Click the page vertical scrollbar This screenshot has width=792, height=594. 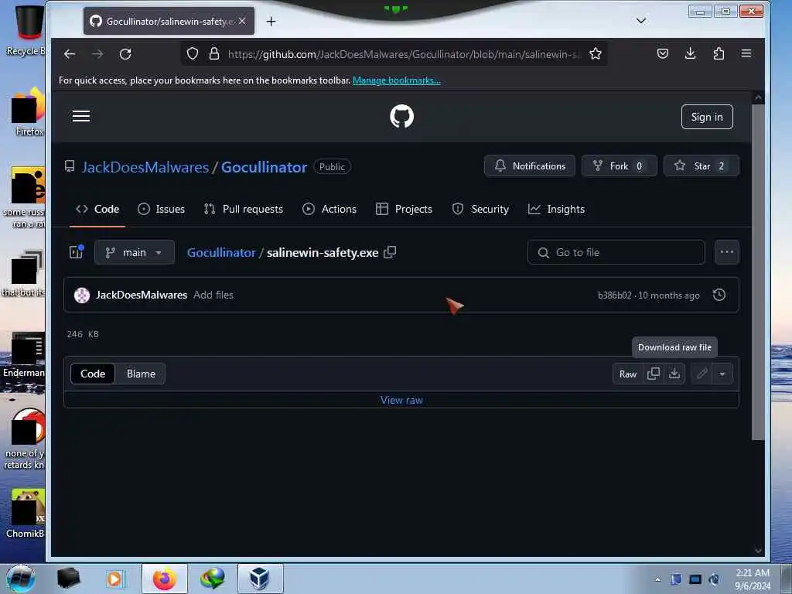758,273
